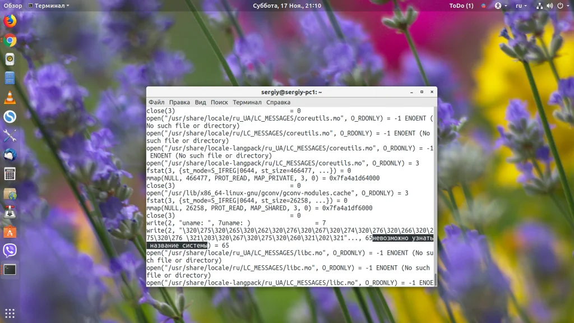The image size is (574, 323).
Task: Open the ru keyboard layout dropdown
Action: pyautogui.click(x=521, y=6)
